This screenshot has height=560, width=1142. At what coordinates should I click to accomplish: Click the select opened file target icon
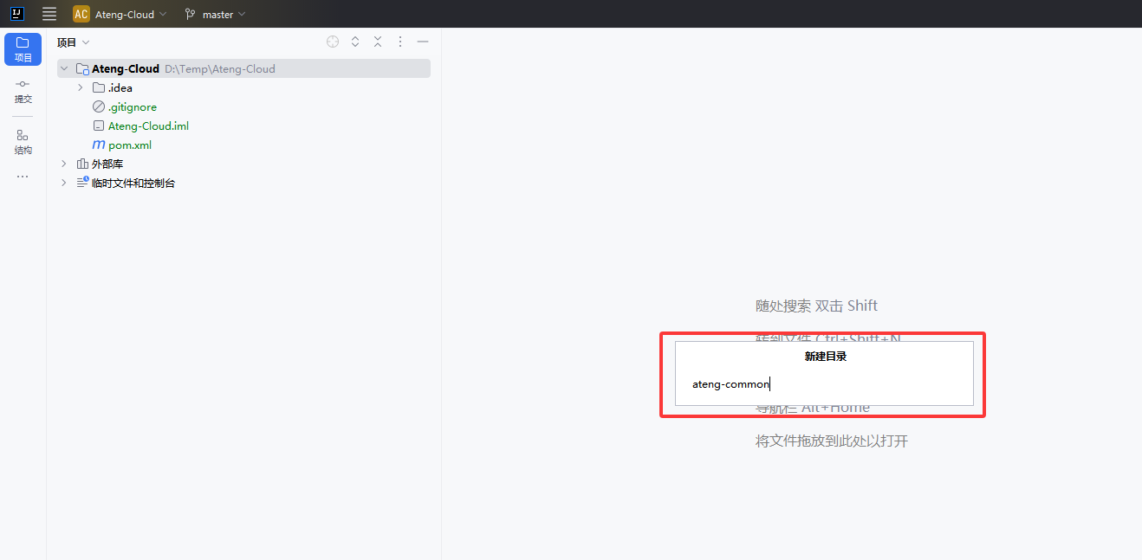point(333,42)
